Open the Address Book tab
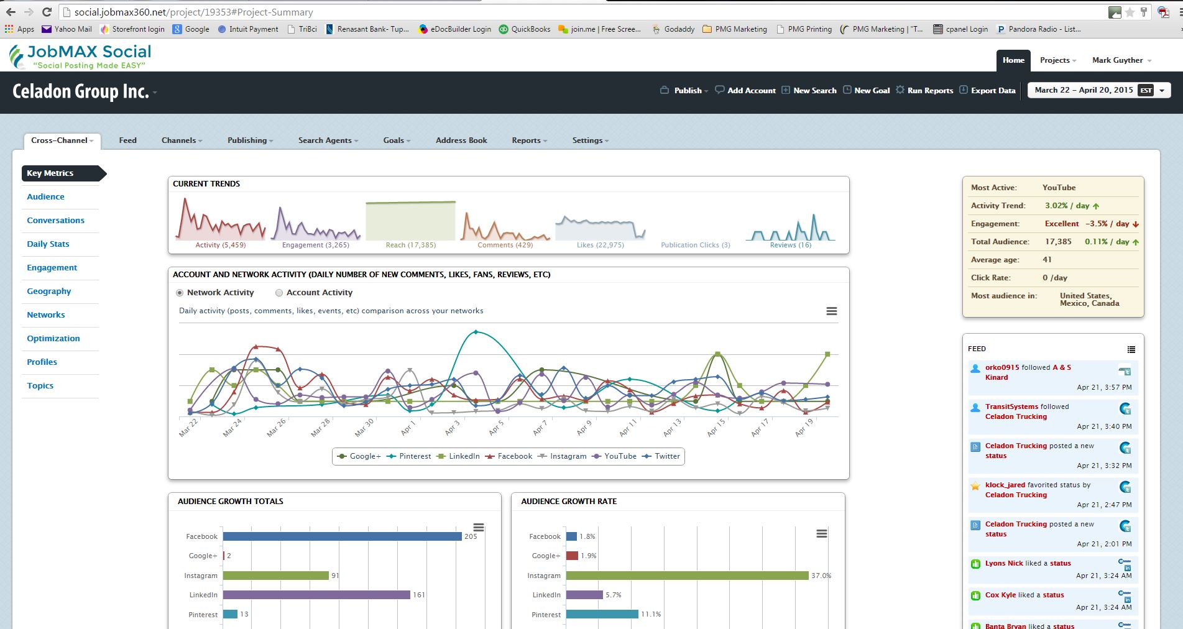Image resolution: width=1183 pixels, height=629 pixels. click(461, 140)
